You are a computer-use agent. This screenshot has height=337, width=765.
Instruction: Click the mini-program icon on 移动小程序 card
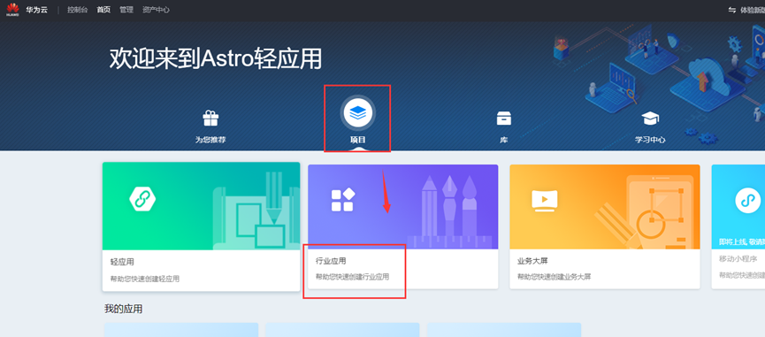[x=748, y=201]
